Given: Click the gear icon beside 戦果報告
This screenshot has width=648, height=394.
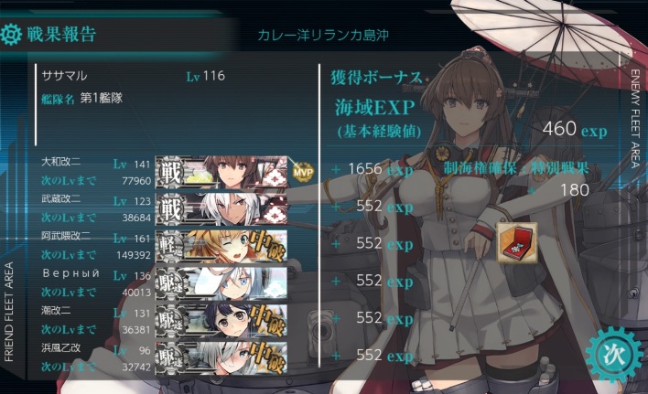Looking at the screenshot, I should 11,35.
